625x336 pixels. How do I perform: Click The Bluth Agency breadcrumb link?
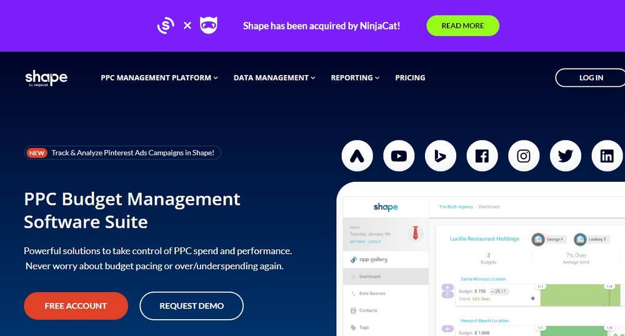[456, 207]
